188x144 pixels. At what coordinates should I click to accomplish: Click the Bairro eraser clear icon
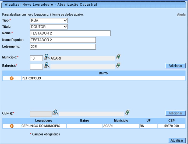click(118, 65)
